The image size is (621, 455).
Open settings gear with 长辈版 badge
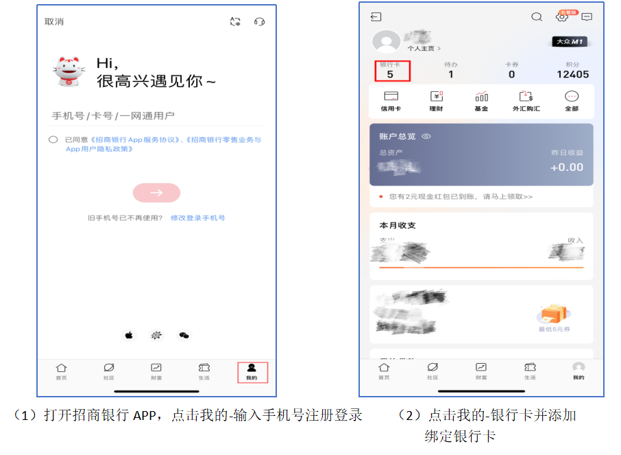562,18
